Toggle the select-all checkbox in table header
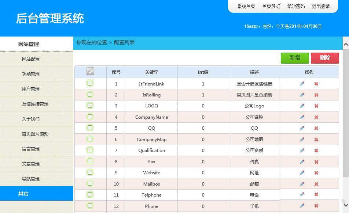 point(90,72)
